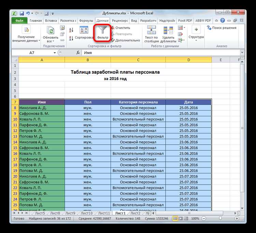
Task: Click the zoom slider handle
Action: 220,218
